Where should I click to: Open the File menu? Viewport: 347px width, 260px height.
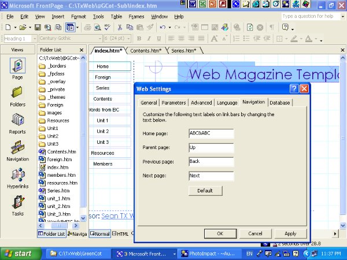pyautogui.click(x=10, y=17)
